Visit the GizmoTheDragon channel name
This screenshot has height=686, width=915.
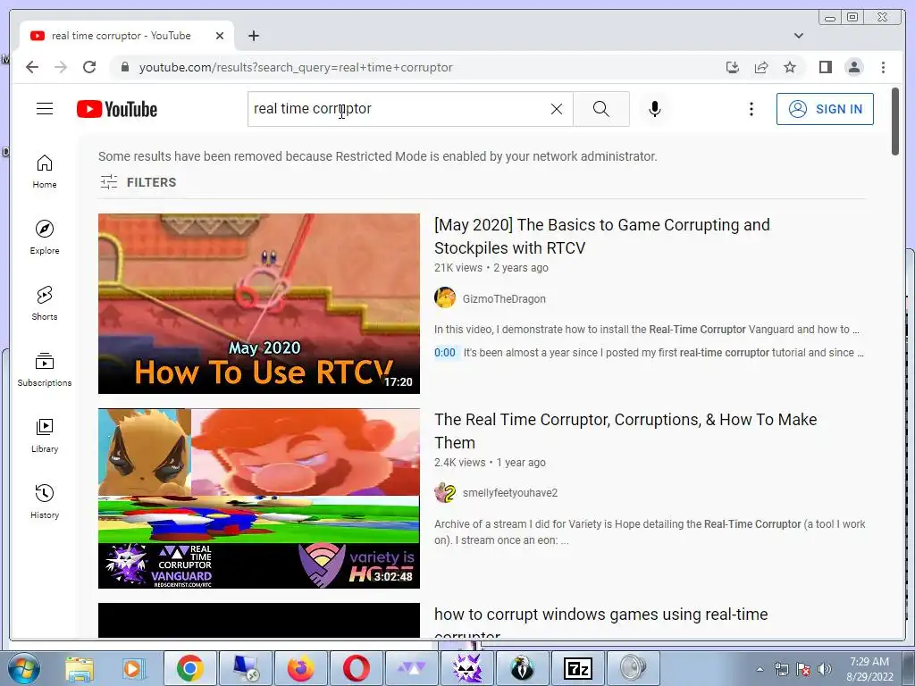click(x=504, y=298)
